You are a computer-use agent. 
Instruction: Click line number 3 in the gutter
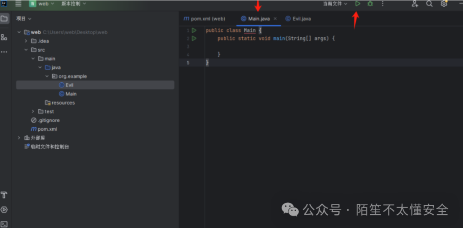(188, 47)
